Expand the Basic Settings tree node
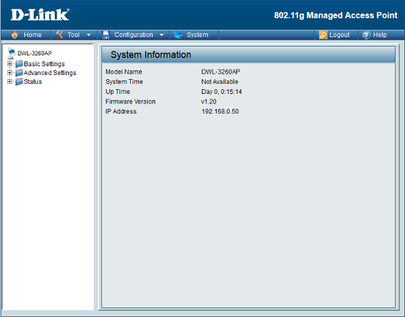The image size is (405, 317). [x=9, y=64]
